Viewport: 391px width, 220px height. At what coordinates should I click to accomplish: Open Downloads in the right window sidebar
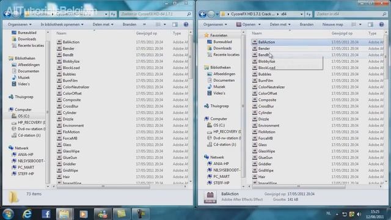click(x=222, y=48)
